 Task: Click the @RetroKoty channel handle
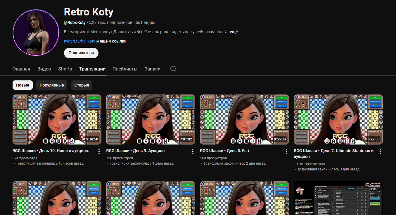(75, 22)
